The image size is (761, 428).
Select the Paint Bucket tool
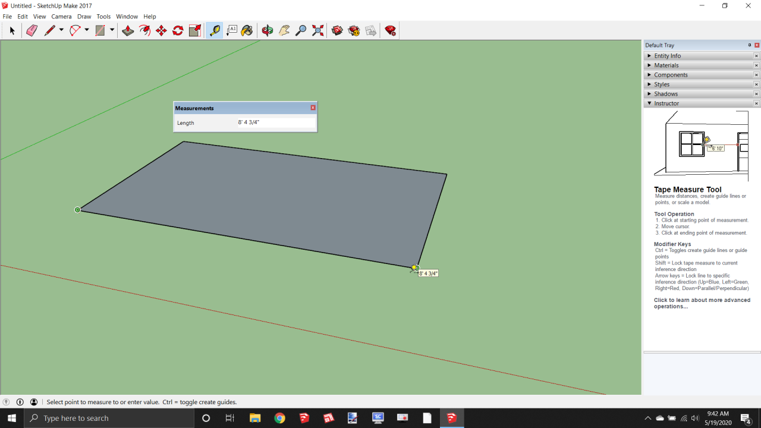point(247,30)
